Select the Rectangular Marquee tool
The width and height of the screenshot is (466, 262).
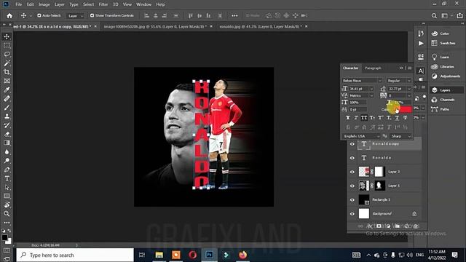[x=7, y=45]
